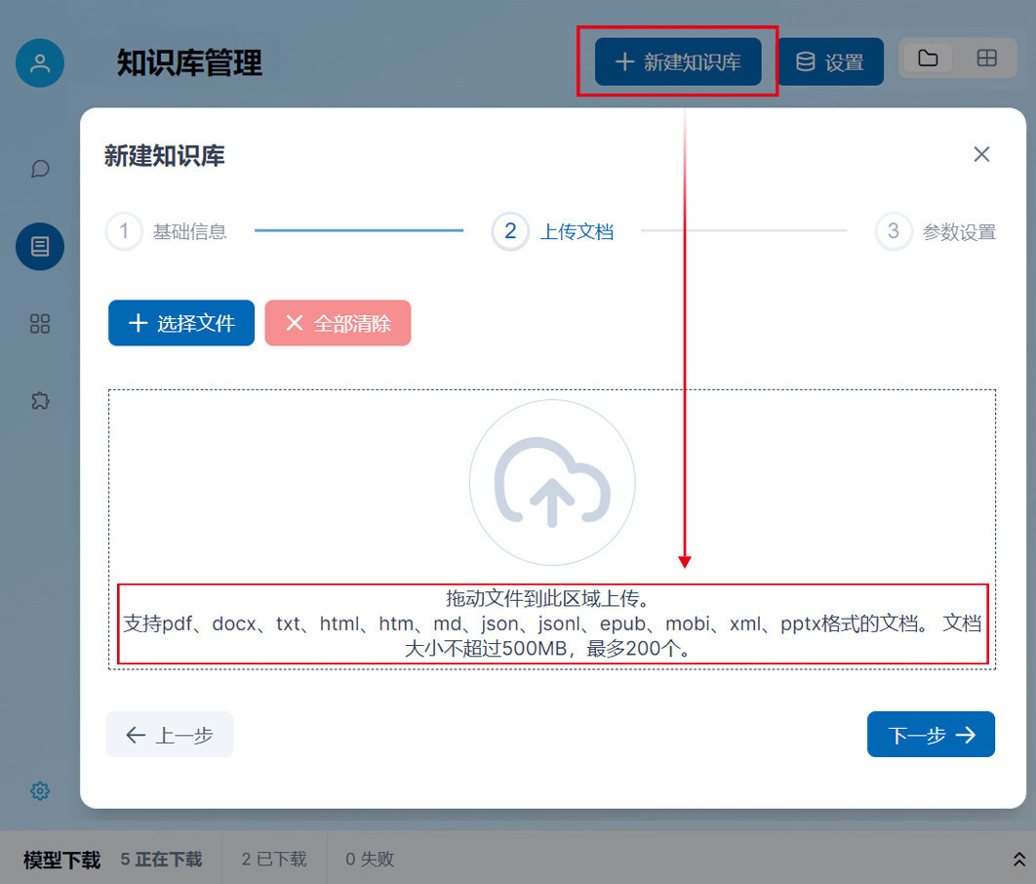
Task: Select the knowledge base document icon in sidebar
Action: [39, 246]
